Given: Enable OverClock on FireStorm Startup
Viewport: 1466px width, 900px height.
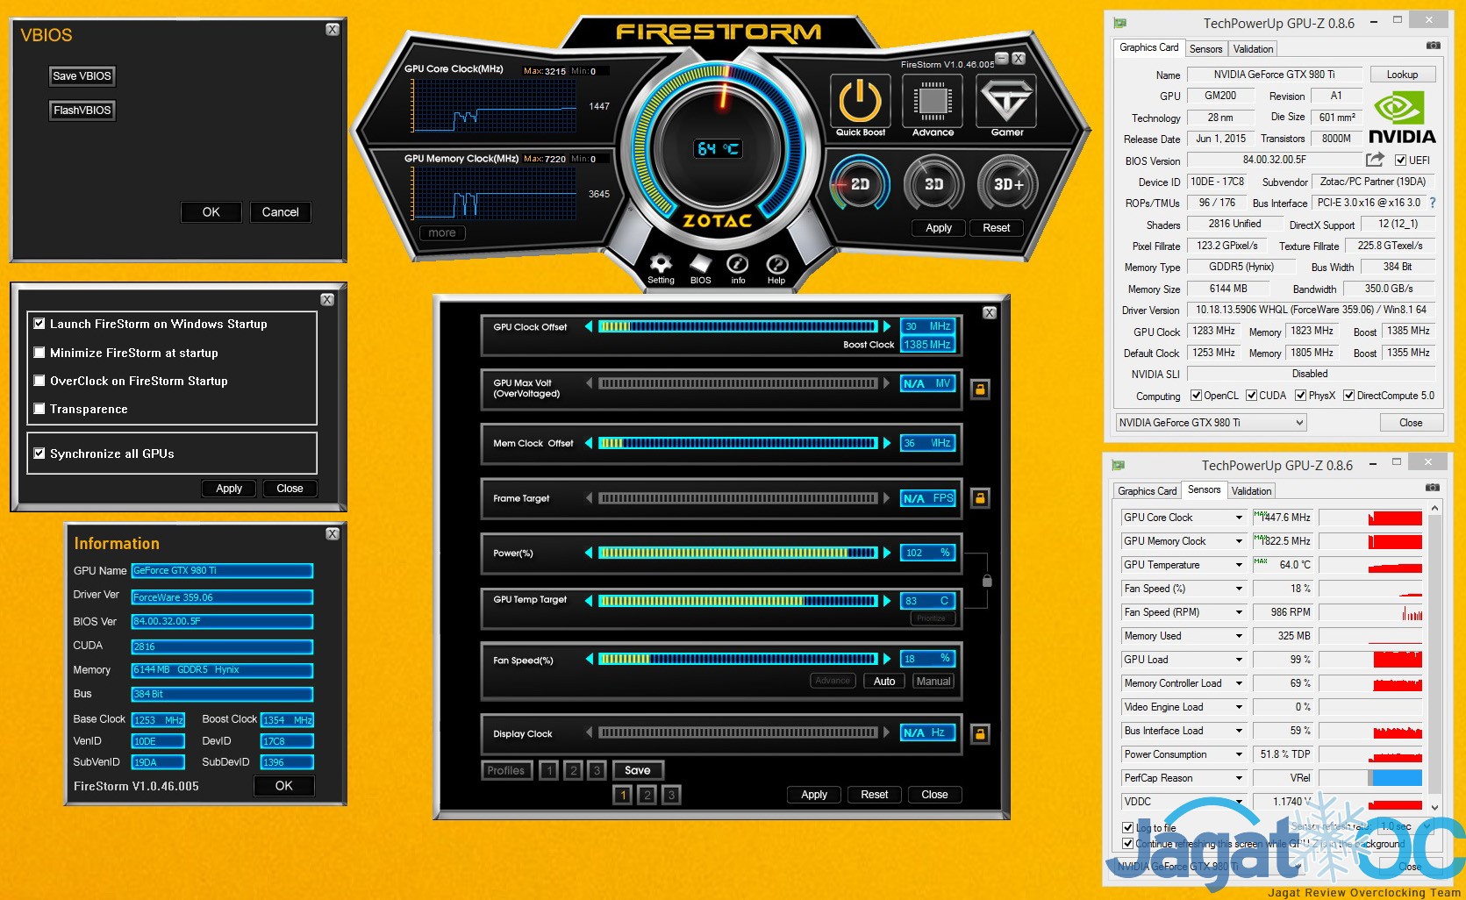Looking at the screenshot, I should [39, 381].
